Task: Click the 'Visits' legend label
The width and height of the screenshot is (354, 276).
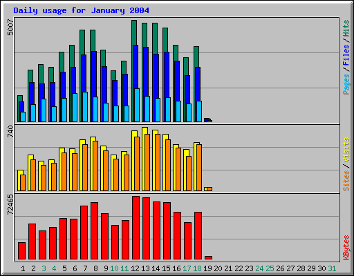Action: click(346, 150)
